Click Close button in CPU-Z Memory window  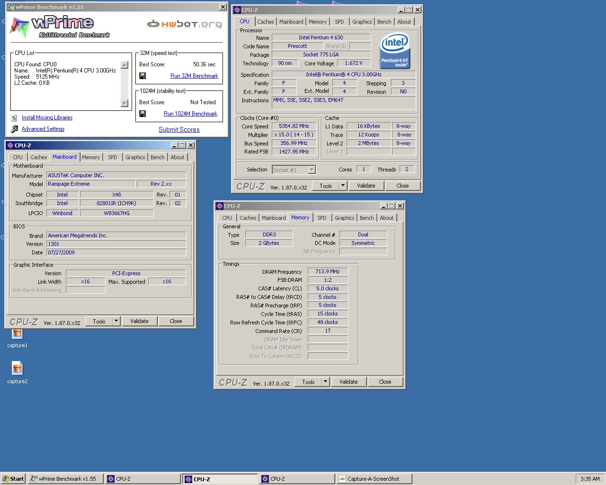(x=385, y=382)
